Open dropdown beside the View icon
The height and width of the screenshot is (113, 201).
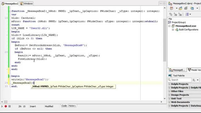(x=197, y=8)
